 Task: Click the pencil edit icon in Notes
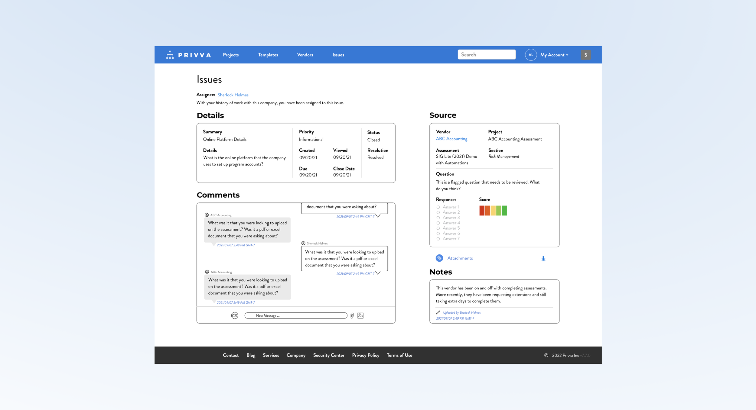pos(438,312)
